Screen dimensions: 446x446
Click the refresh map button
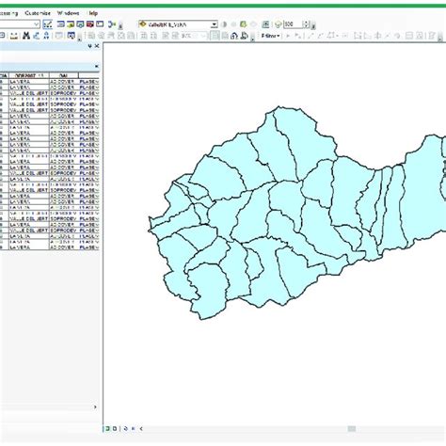[x=125, y=428]
